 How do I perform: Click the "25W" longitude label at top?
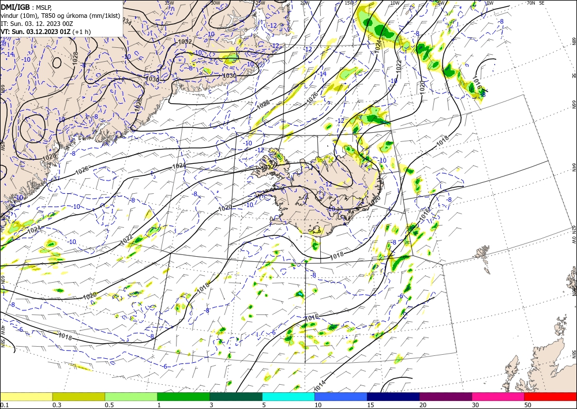coord(260,3)
